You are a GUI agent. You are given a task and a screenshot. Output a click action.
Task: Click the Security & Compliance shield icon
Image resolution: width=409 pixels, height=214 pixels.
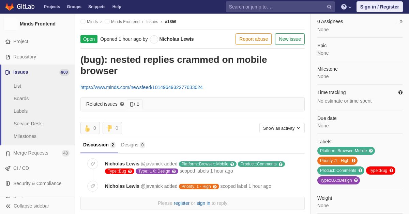[x=8, y=183]
